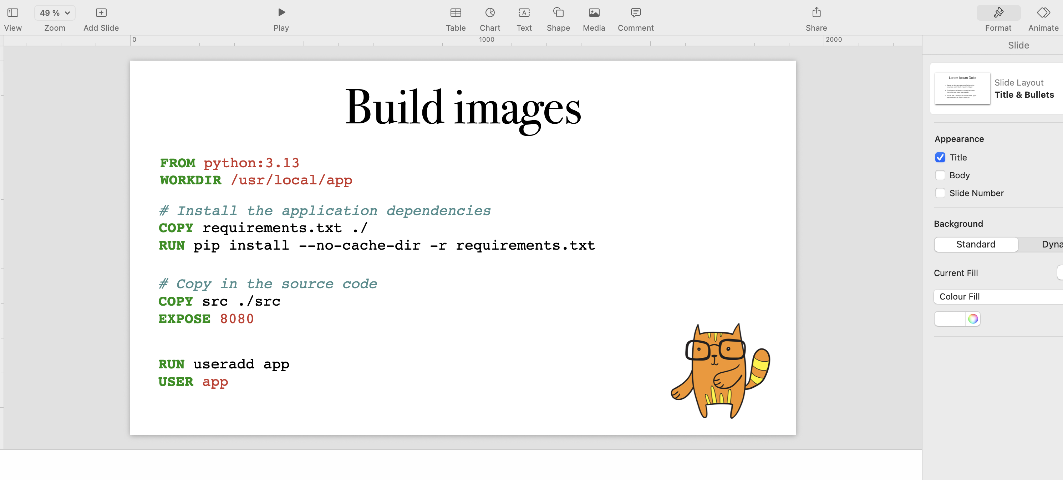Open the background colour wheel picker
The width and height of the screenshot is (1063, 480).
(x=973, y=318)
